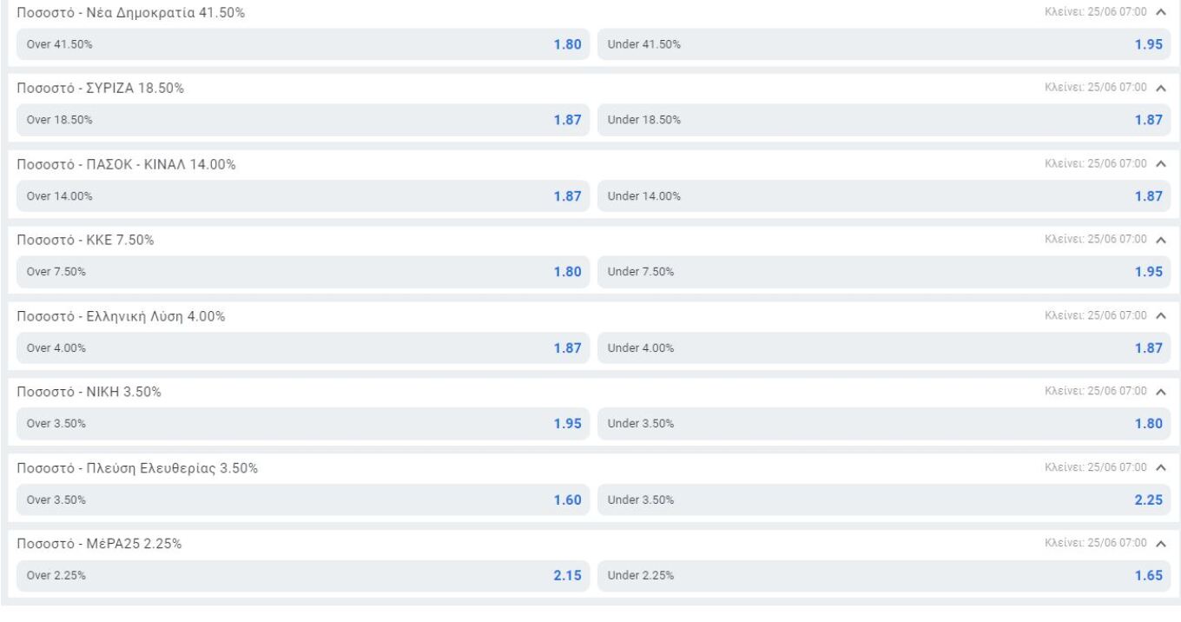
Task: Collapse the Πλεύση Ελευθερίας 3.50% market chevron
Action: [x=1161, y=467]
